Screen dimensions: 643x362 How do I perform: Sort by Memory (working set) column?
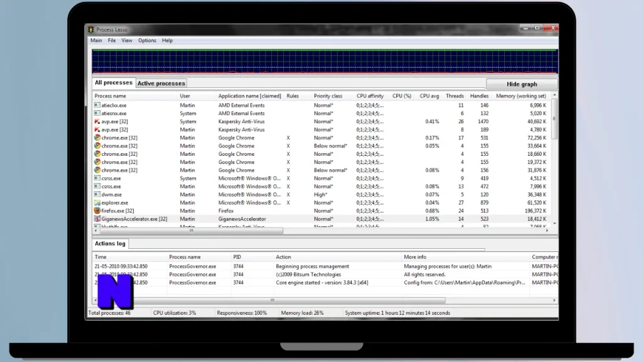click(x=521, y=96)
